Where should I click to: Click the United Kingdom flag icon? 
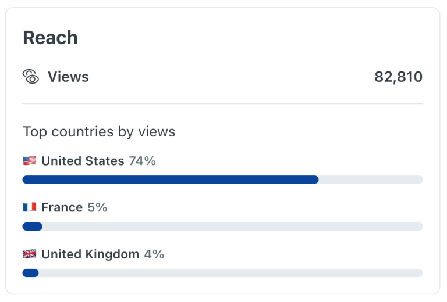tap(29, 254)
